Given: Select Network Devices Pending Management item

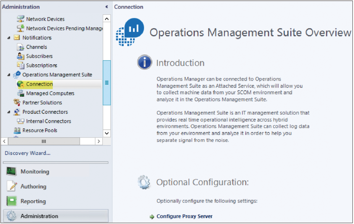Looking at the screenshot, I should (x=64, y=29).
